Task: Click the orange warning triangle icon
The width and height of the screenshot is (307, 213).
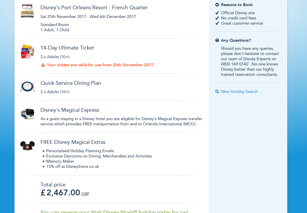Action: click(x=43, y=65)
